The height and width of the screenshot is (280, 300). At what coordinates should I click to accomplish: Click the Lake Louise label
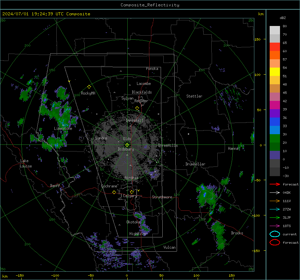click(x=26, y=163)
